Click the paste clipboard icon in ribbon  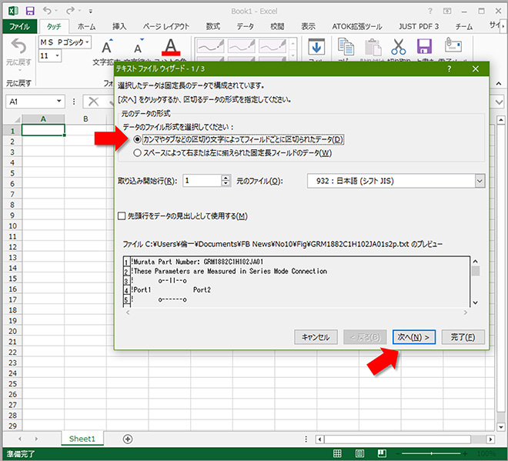373,47
